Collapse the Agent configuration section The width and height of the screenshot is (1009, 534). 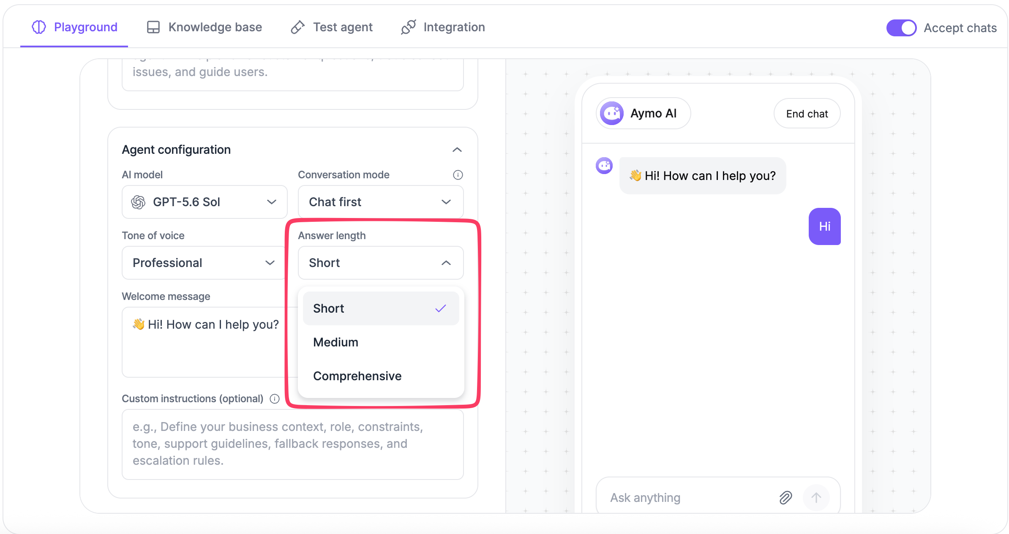pos(457,150)
